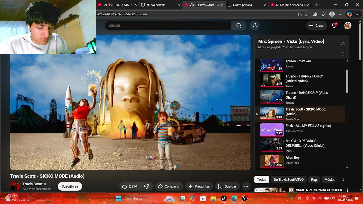Open the battery 73% tray indicator

[x=330, y=198]
